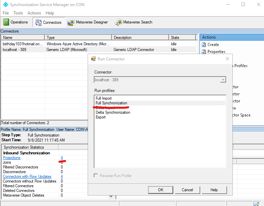Viewport: 264px width, 206px height.
Task: Sort connectors by Description column
Action: tap(140, 37)
